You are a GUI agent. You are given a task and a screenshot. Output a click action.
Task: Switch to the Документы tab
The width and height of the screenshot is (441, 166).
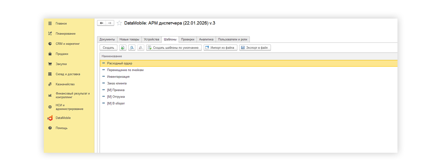pos(107,39)
